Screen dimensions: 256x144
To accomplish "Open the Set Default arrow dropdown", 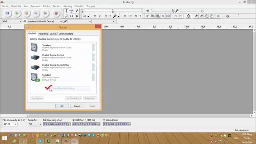I will pos(80,98).
